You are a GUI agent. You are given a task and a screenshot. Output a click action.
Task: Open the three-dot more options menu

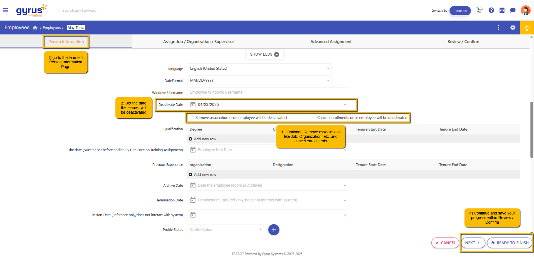coord(498,28)
